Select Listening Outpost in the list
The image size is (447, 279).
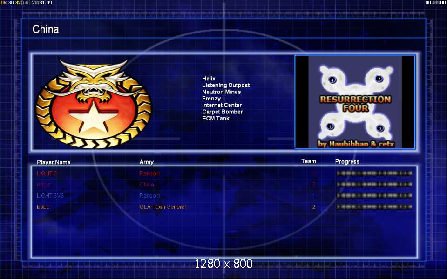226,85
